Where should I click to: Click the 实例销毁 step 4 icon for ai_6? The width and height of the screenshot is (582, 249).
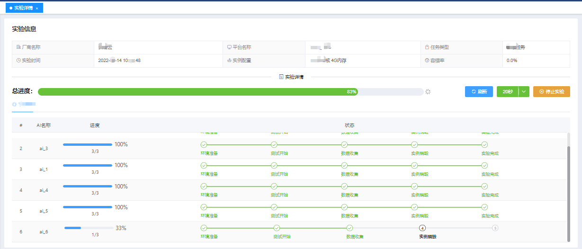click(x=422, y=228)
